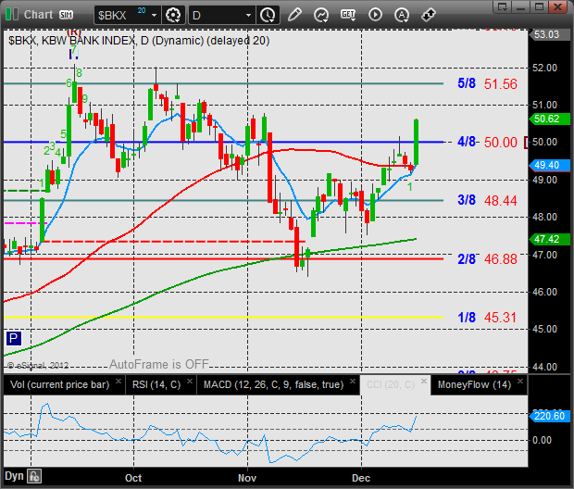Click the blue P pivot marker icon
Viewport: 574px width, 489px height.
14,338
